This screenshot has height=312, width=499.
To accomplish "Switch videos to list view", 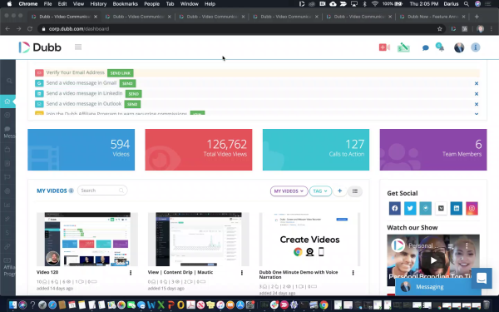I will click(355, 191).
